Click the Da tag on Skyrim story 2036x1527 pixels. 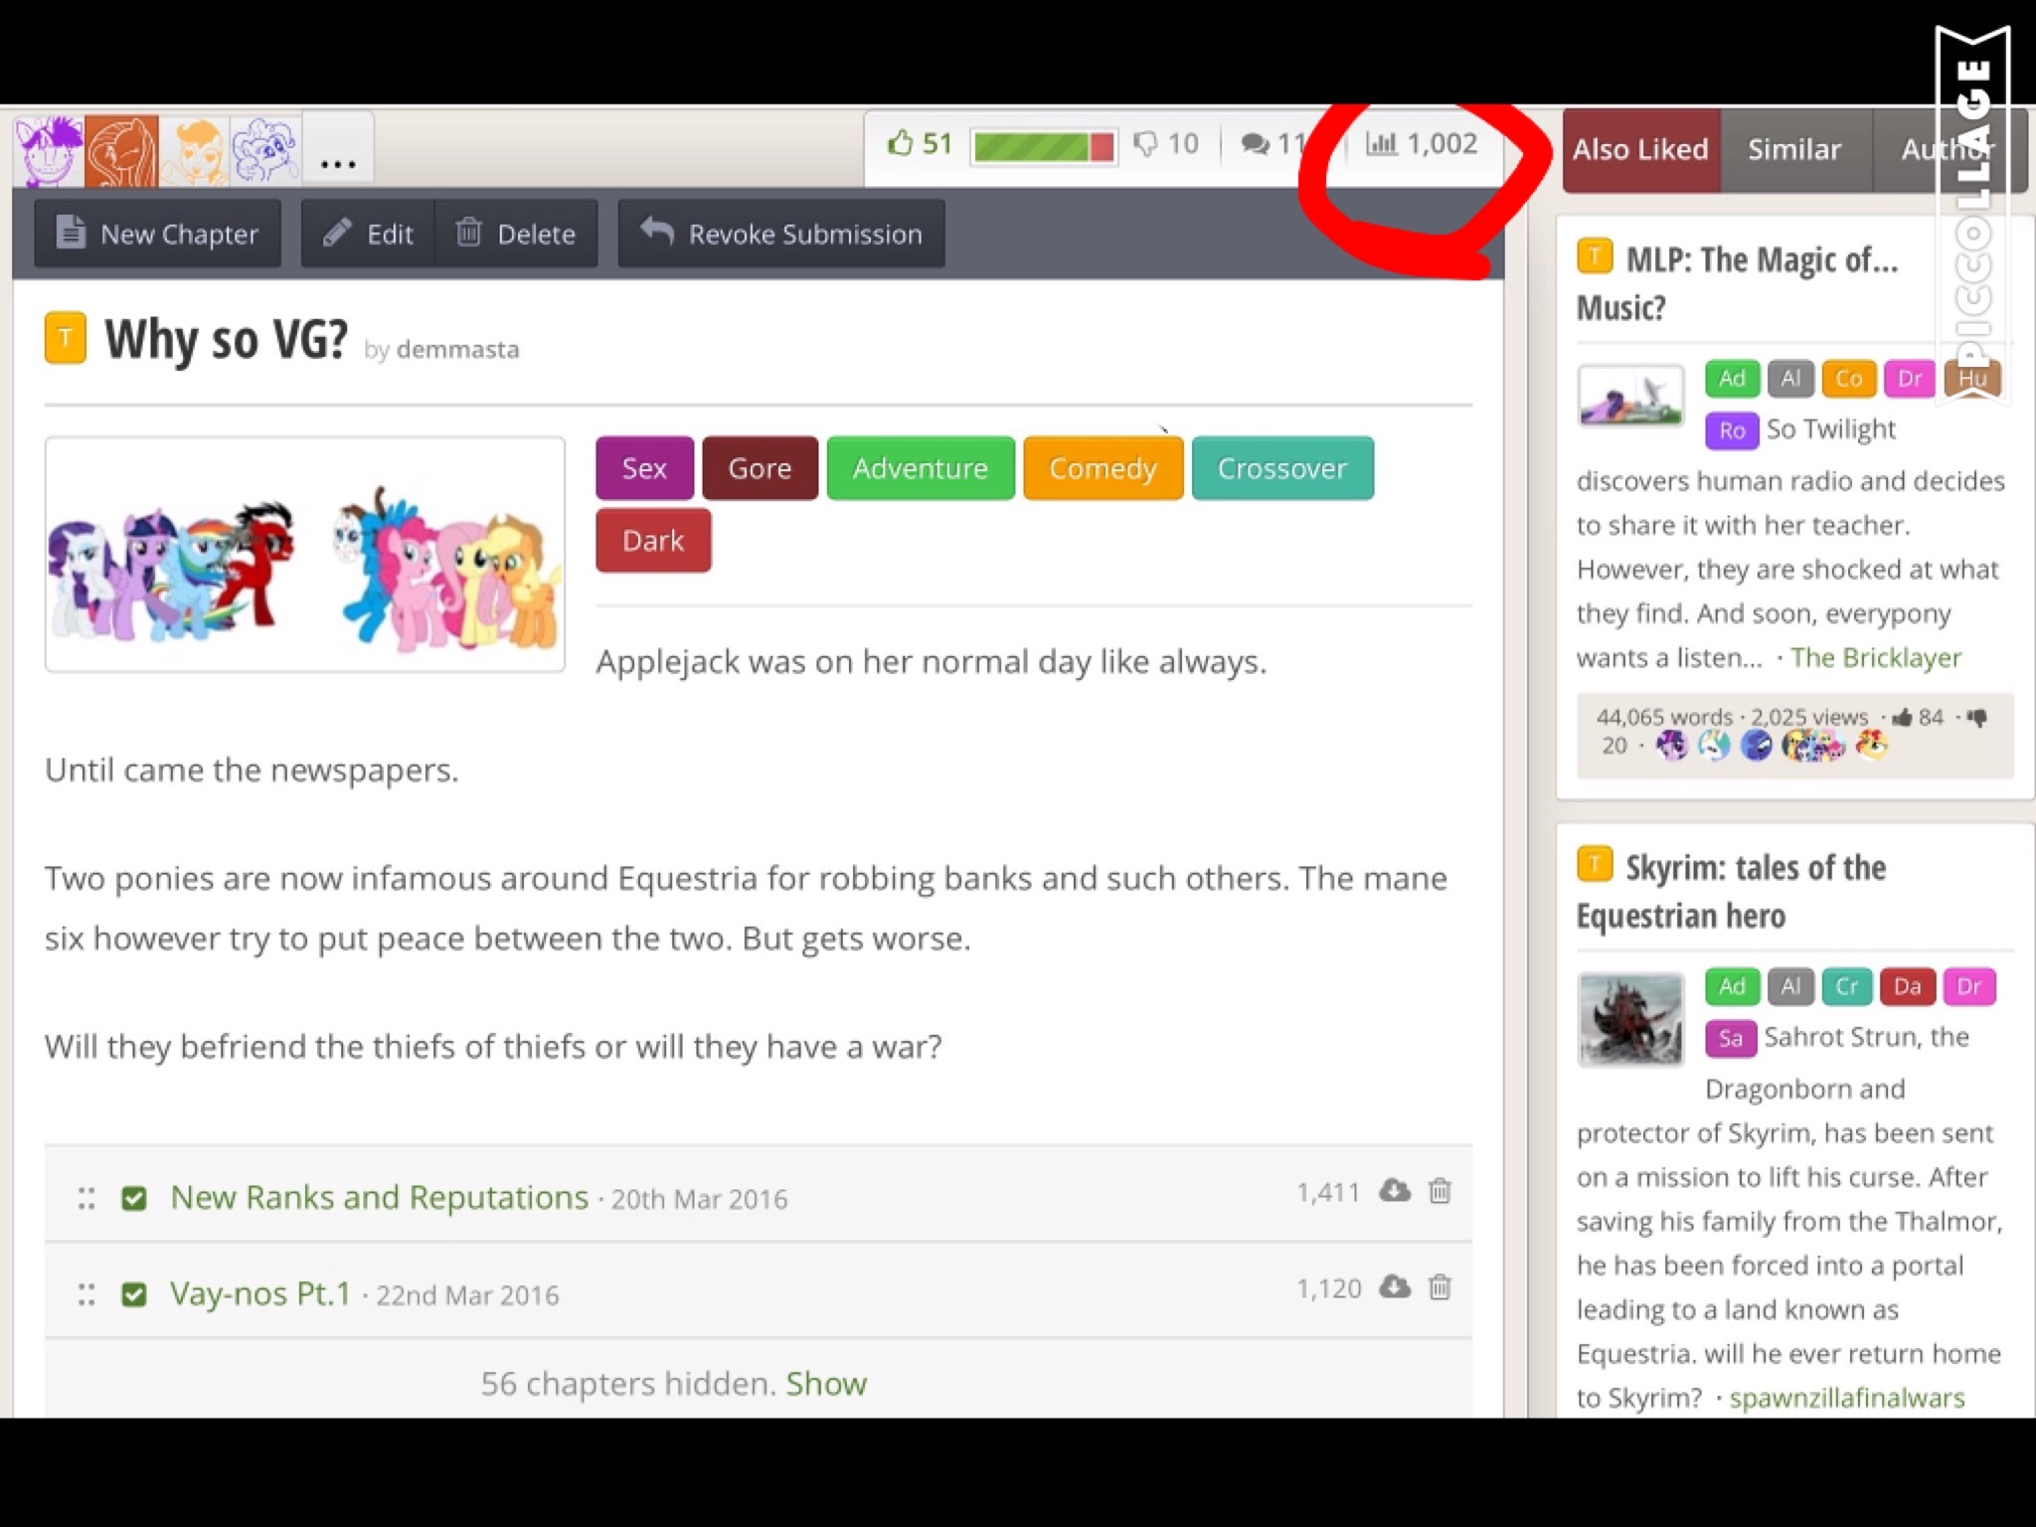tap(1907, 986)
